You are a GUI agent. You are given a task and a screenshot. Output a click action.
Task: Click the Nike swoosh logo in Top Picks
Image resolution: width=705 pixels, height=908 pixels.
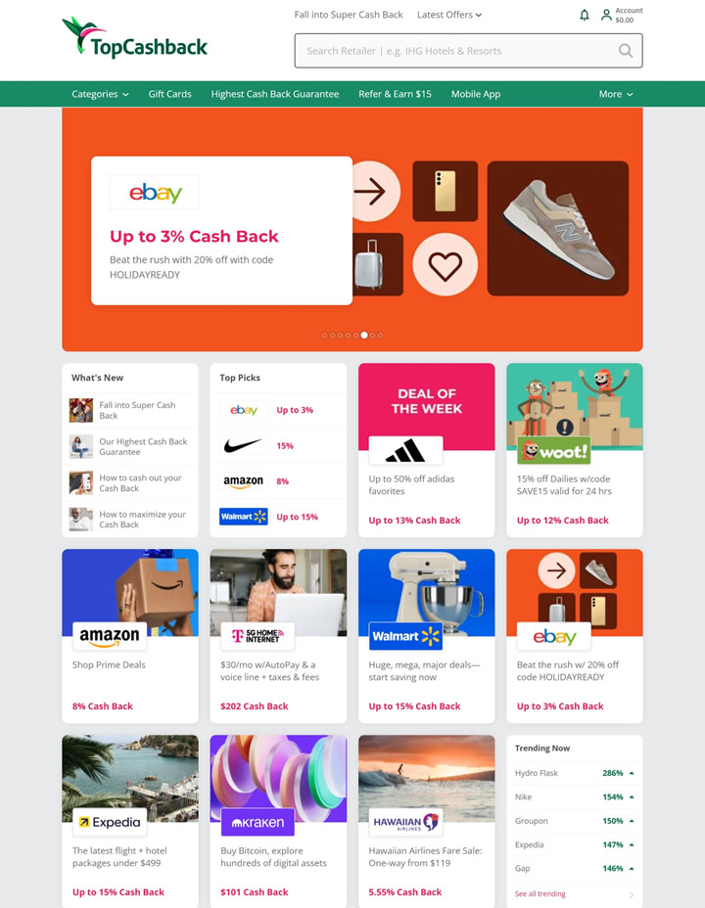point(243,446)
